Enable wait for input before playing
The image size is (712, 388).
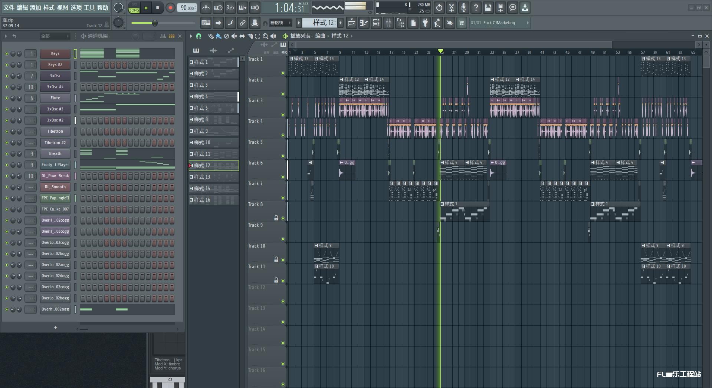click(218, 7)
